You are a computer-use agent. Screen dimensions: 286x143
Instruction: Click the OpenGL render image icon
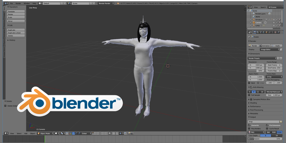129,133
